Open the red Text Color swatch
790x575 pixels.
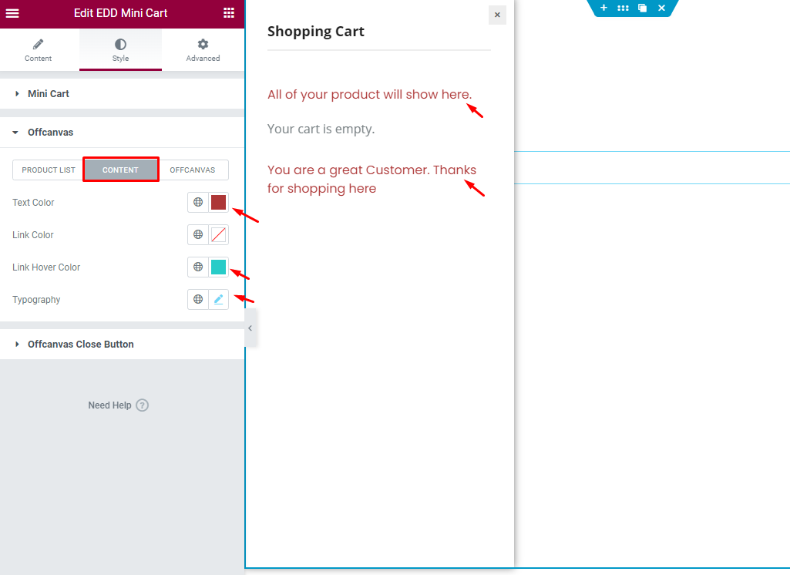coord(218,202)
